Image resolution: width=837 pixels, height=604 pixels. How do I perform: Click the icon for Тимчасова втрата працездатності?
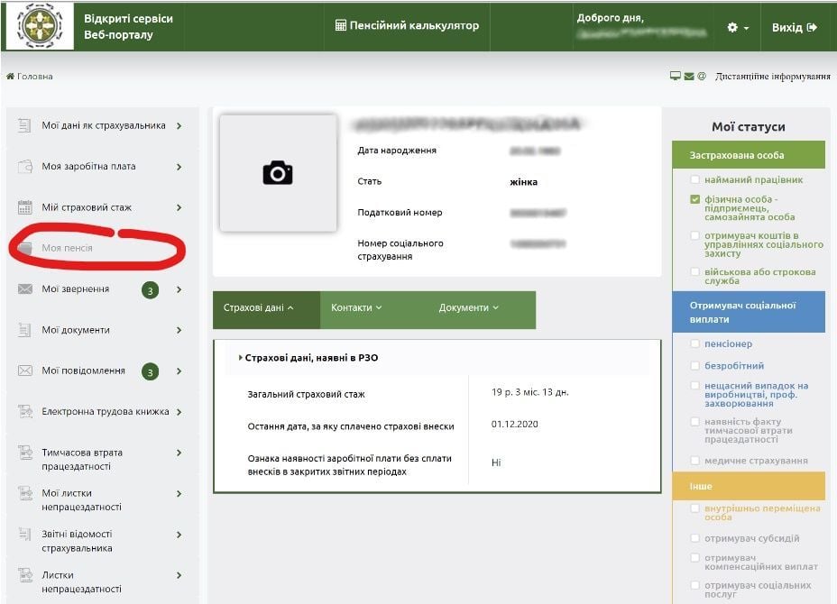[x=25, y=452]
